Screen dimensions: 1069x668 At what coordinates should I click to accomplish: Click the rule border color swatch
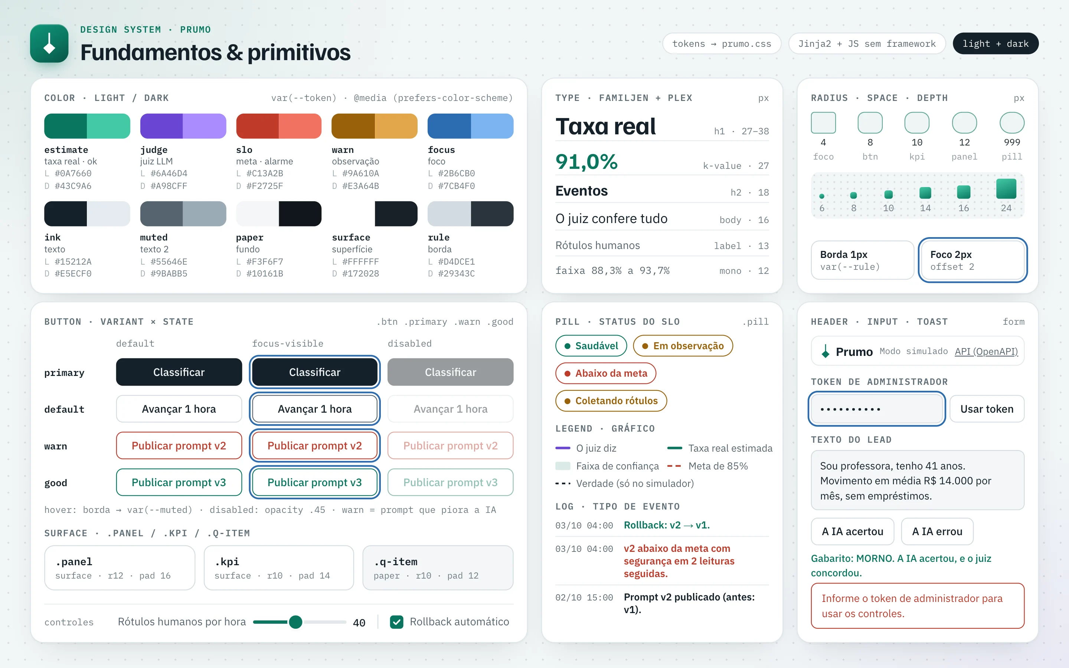(470, 213)
